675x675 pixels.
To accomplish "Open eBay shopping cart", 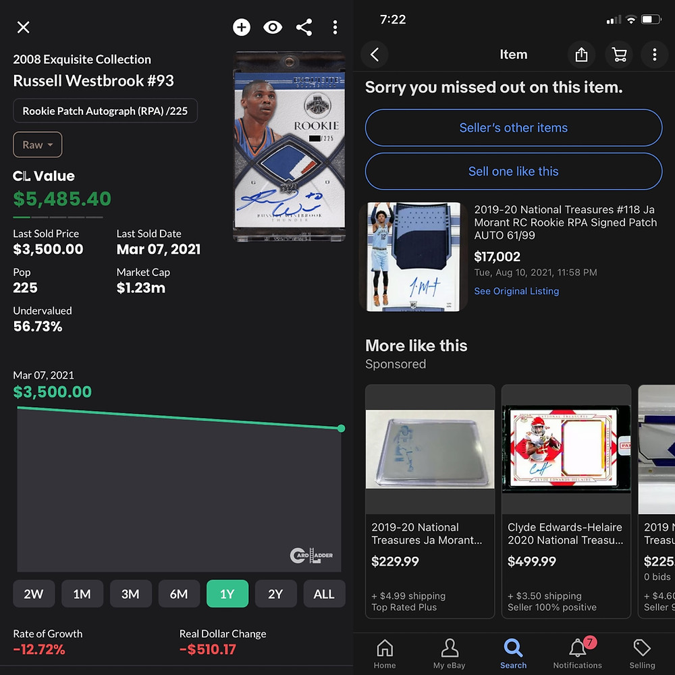I will 618,54.
